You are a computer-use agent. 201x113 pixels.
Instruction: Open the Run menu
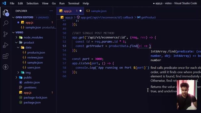(62, 3)
